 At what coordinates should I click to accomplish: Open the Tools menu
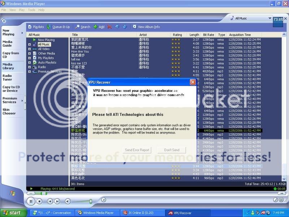[x=31, y=10]
